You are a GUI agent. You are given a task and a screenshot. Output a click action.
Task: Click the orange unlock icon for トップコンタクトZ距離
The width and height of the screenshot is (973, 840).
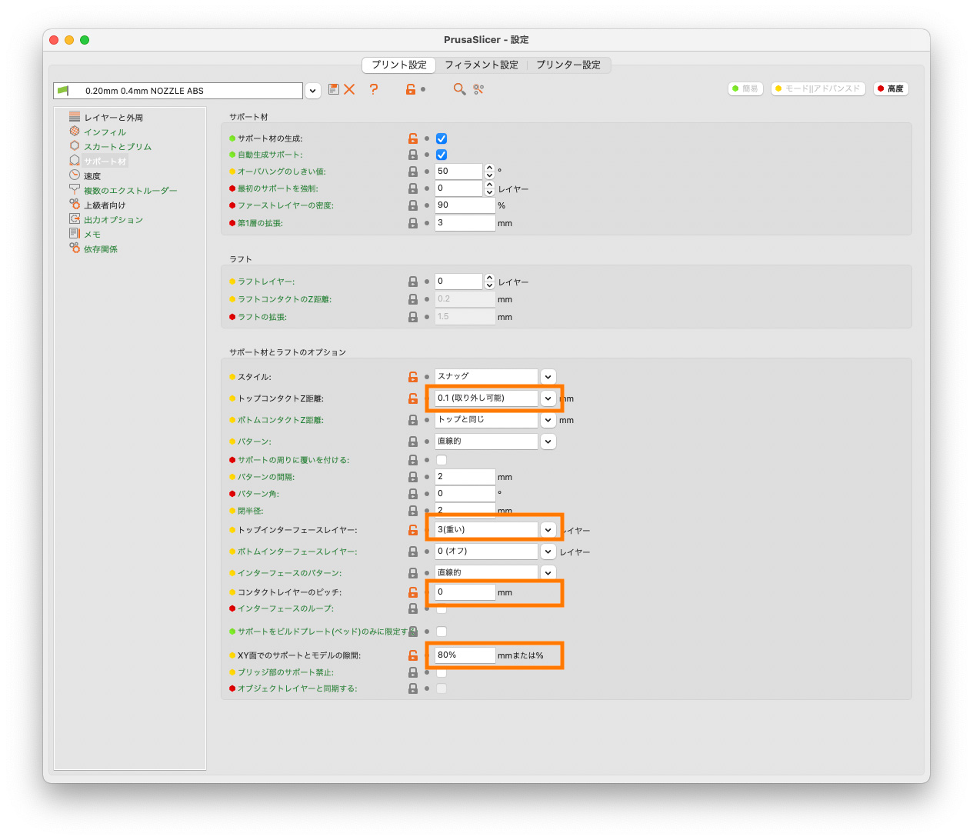click(413, 398)
